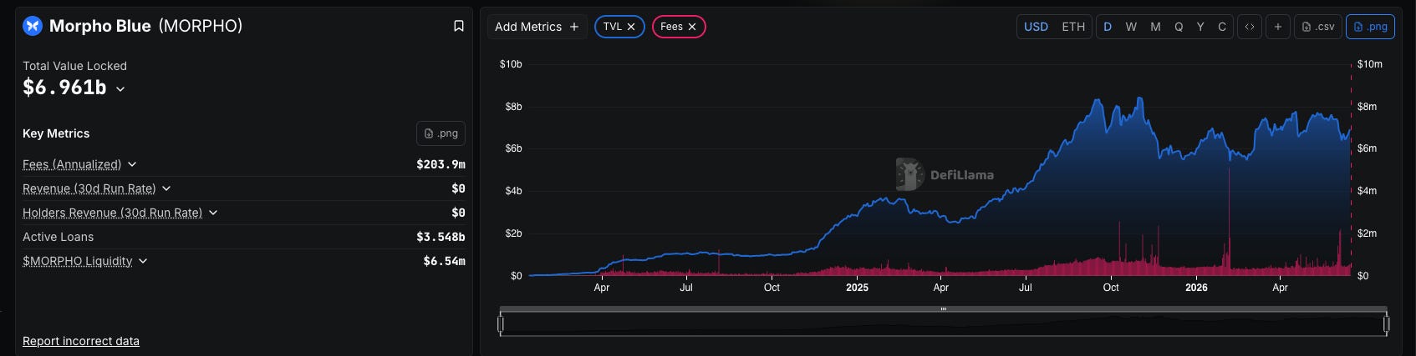Select the yearly Y interval
The height and width of the screenshot is (356, 1416).
(x=1200, y=27)
